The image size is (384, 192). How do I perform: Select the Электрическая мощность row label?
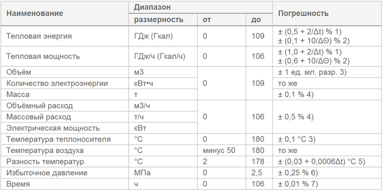click(x=65, y=128)
